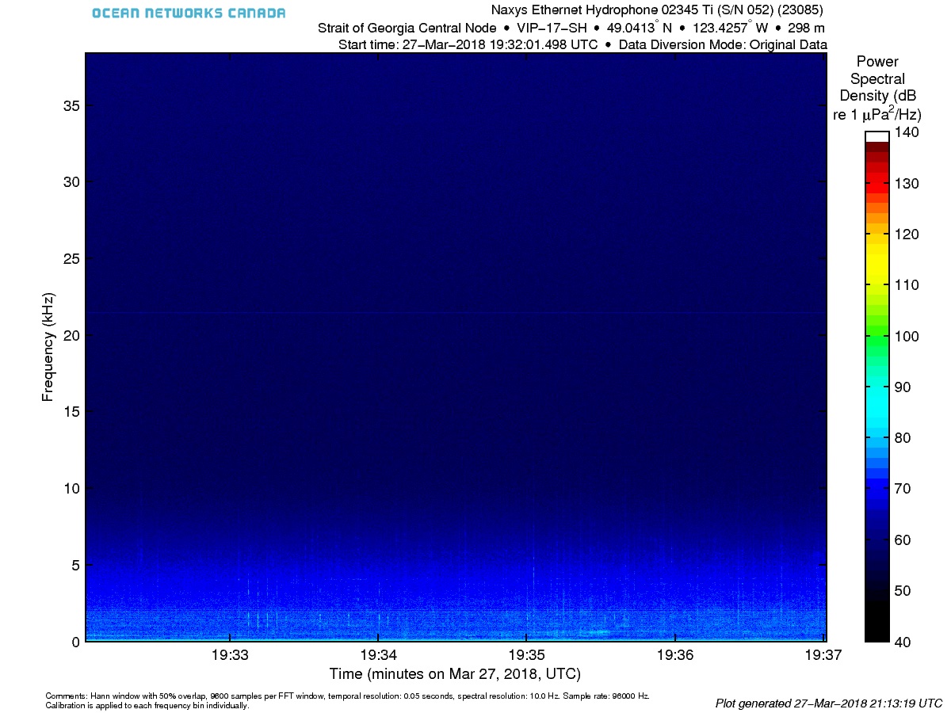Viewport: 951px width, 713px height.
Task: Click the colorbar label 140
Action: coord(907,132)
